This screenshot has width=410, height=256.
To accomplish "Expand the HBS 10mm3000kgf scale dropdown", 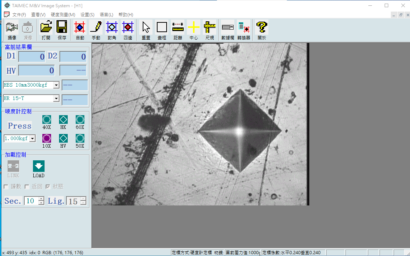I will [56, 85].
